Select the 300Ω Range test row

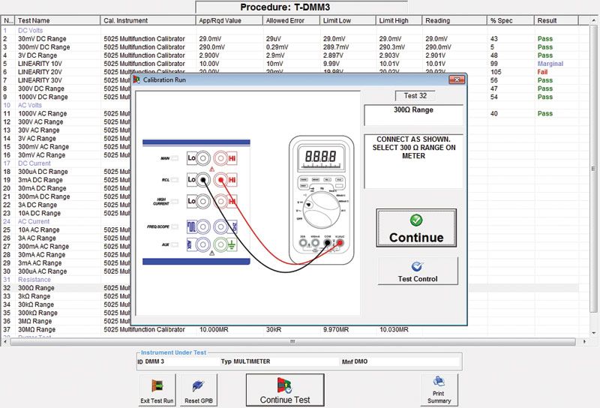45,288
